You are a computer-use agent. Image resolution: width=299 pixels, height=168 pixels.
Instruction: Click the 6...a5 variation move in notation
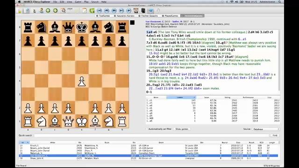point(242,39)
